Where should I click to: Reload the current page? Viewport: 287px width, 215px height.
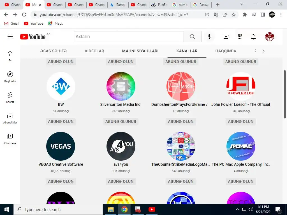pos(24,15)
